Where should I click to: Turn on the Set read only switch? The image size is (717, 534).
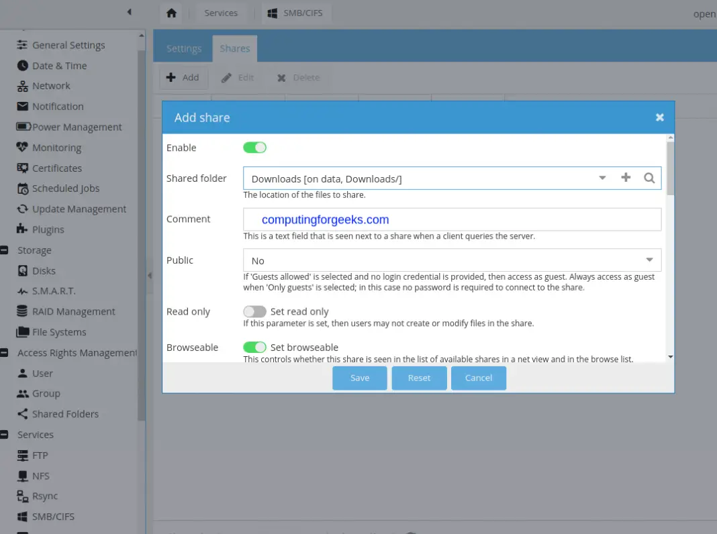click(255, 311)
